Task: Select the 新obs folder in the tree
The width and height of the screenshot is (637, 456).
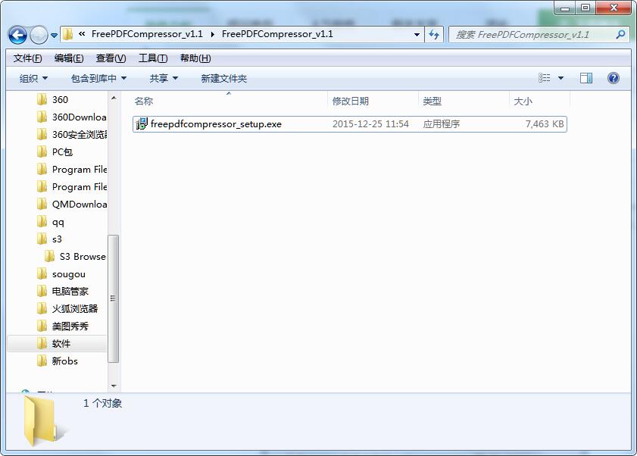Action: tap(64, 361)
